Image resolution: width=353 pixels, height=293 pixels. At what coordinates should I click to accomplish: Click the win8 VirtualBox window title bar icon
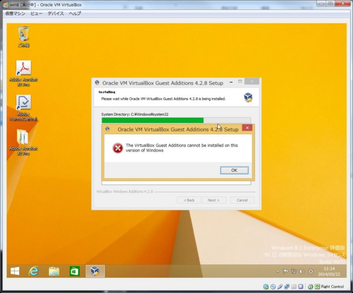(x=5, y=5)
